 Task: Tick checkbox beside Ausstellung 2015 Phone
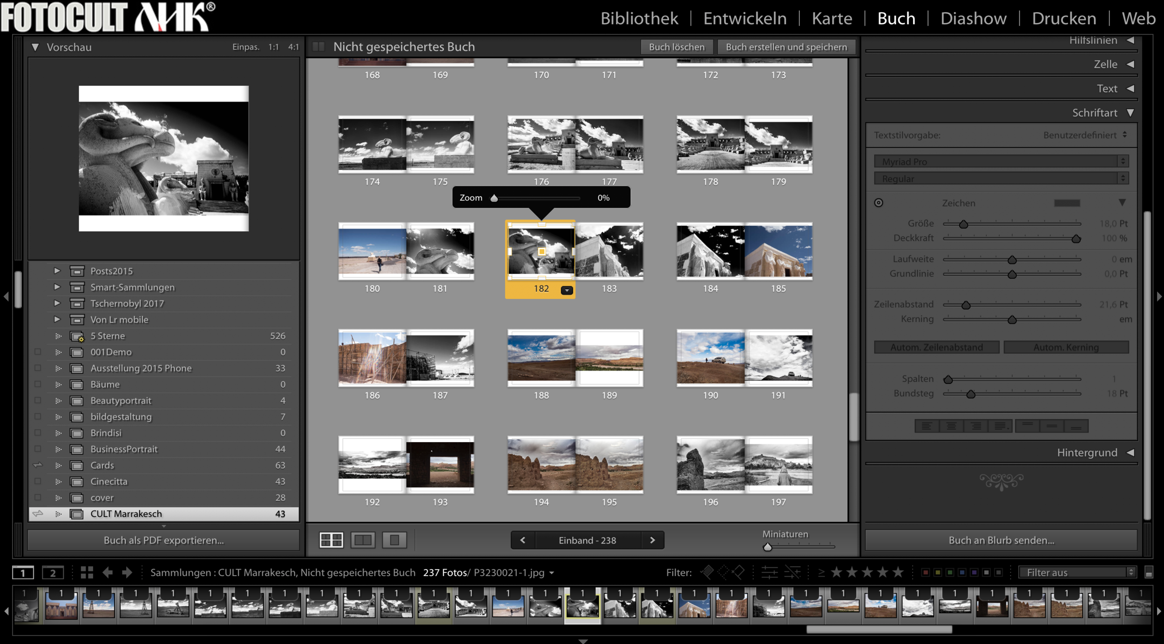[x=38, y=368]
